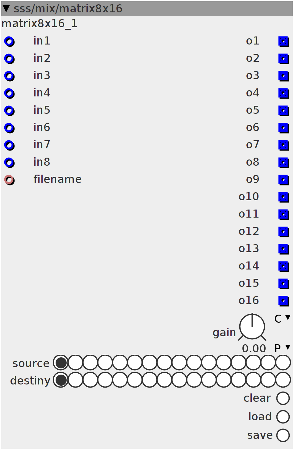Image resolution: width=294 pixels, height=450 pixels.
Task: Select first source radio button
Action: coord(61,363)
